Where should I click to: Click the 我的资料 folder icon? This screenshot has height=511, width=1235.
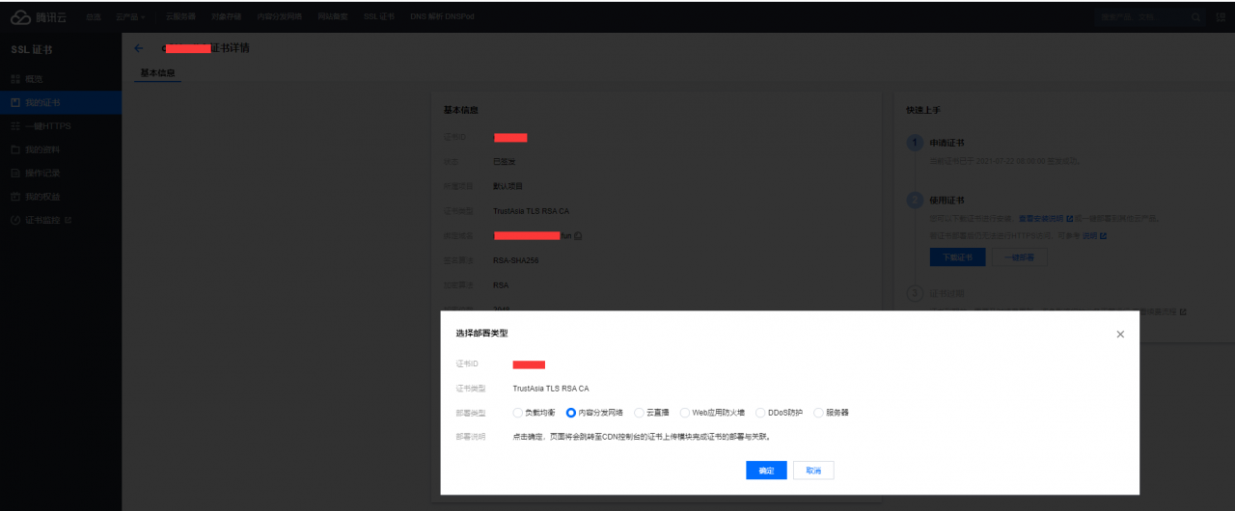pyautogui.click(x=14, y=149)
